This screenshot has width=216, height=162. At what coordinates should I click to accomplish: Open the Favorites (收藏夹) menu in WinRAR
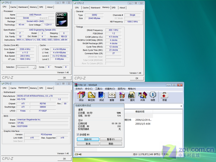110,89
